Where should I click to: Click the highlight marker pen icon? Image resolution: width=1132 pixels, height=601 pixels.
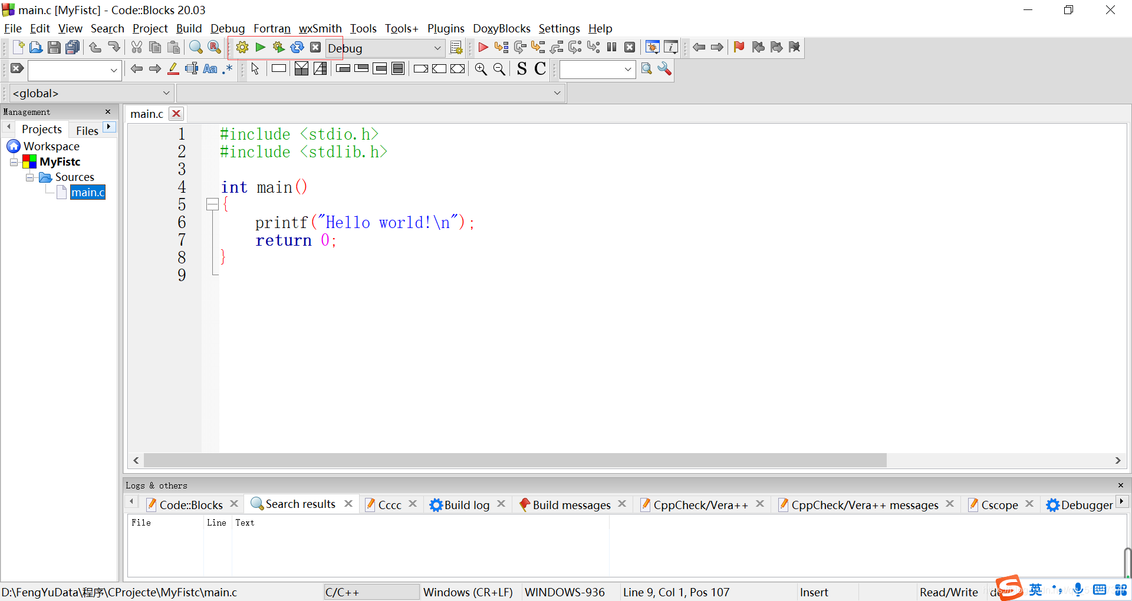click(173, 69)
